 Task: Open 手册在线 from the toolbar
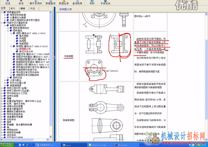point(105,2)
